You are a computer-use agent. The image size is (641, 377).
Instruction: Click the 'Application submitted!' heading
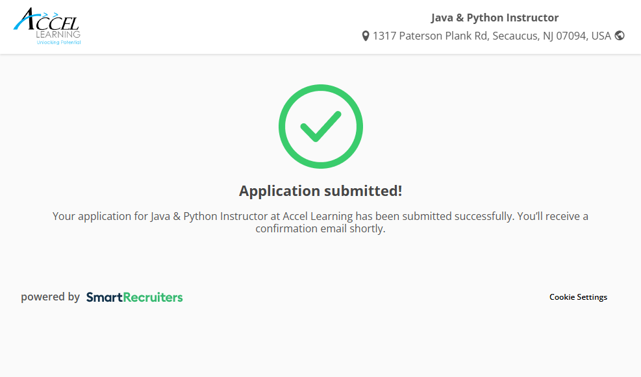pos(321,191)
